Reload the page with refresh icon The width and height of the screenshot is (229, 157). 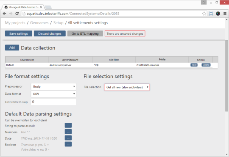click(x=17, y=14)
